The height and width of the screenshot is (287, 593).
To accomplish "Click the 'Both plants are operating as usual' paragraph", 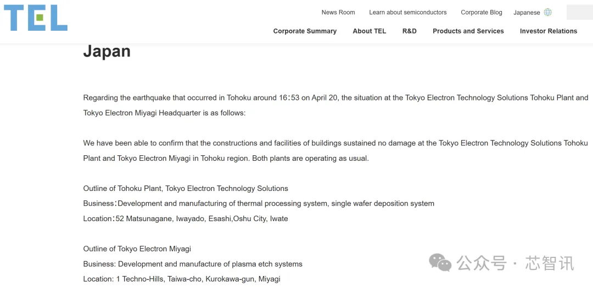I will [335, 150].
